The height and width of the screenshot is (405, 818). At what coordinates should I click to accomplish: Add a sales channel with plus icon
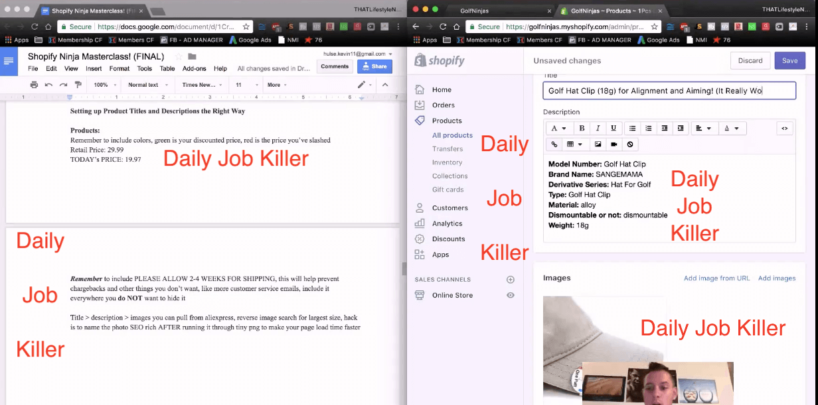511,280
